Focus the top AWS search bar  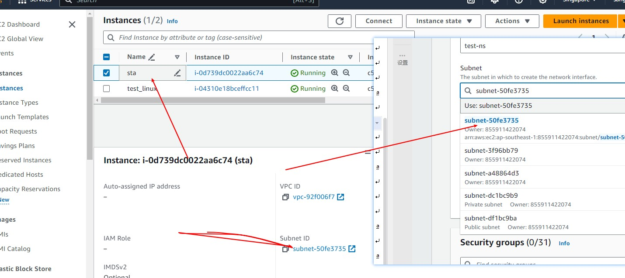(189, 2)
